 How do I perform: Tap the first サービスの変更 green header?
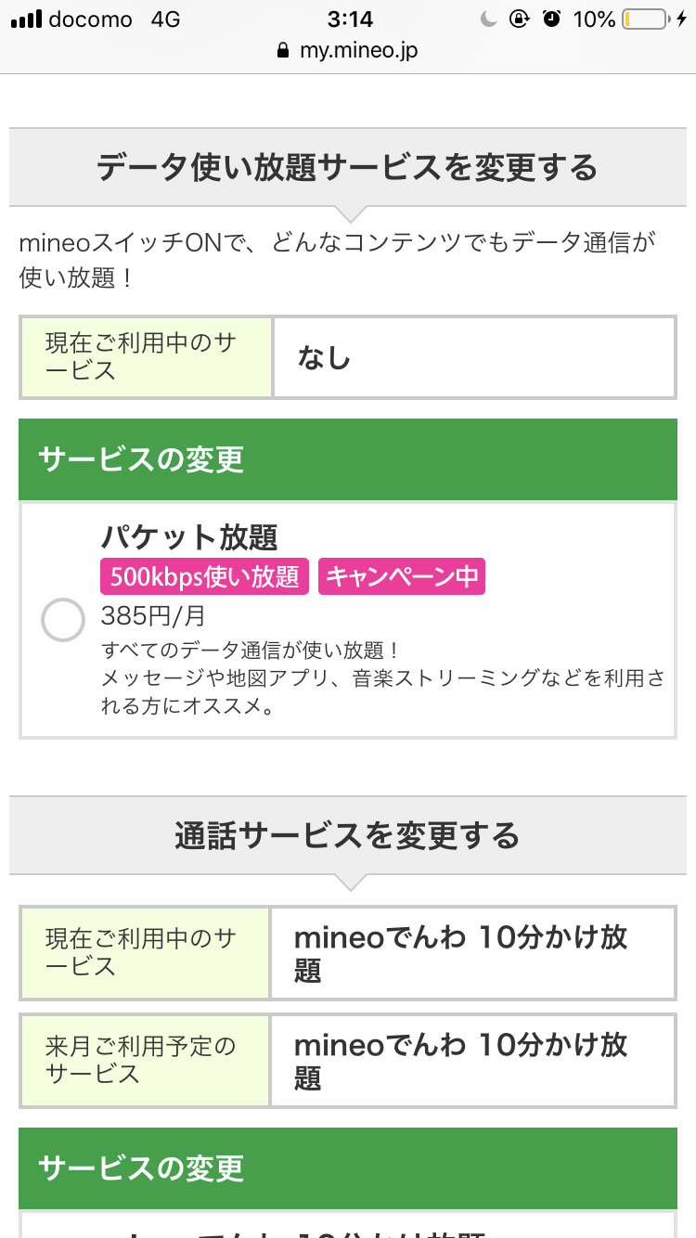click(x=347, y=459)
